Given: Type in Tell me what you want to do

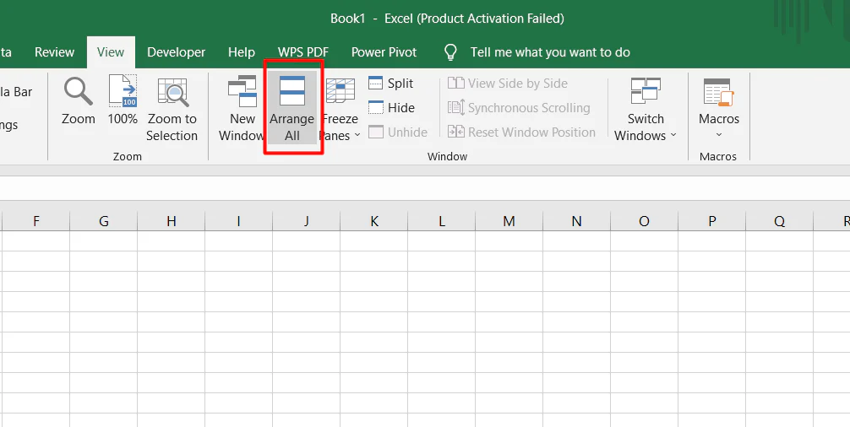Looking at the screenshot, I should point(550,52).
